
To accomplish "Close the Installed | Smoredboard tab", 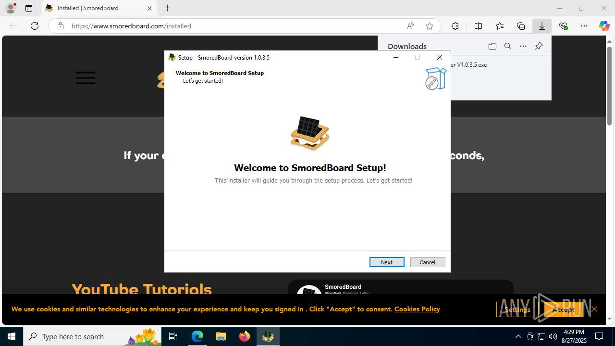I will [x=149, y=8].
